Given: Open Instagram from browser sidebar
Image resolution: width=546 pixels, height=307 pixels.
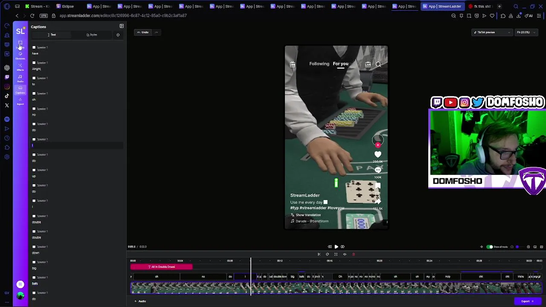Looking at the screenshot, I should pyautogui.click(x=7, y=87).
